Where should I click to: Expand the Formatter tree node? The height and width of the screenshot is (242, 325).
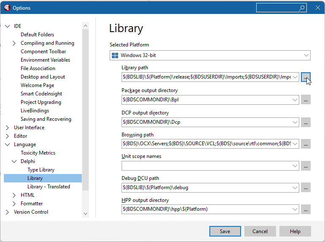[14, 204]
